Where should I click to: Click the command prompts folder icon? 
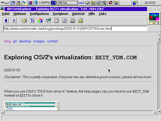[116, 3]
